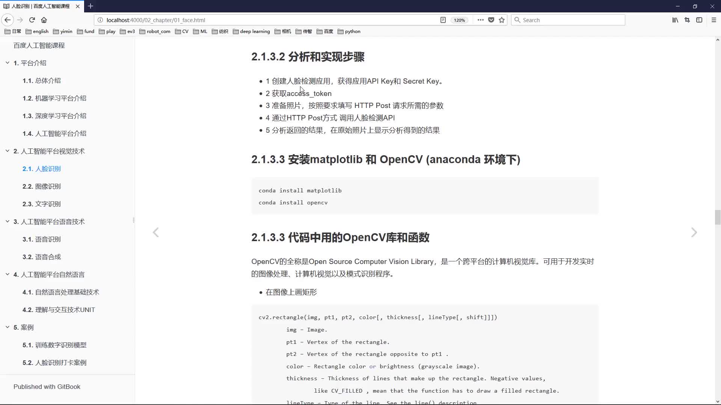Click the Pocket save icon in toolbar

coord(491,20)
